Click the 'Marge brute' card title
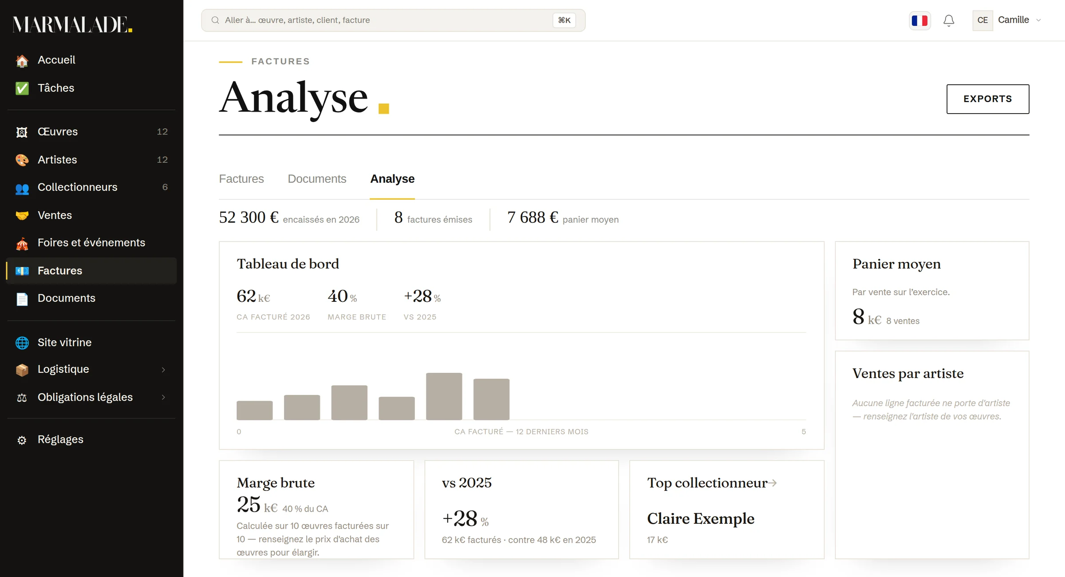The height and width of the screenshot is (577, 1065). (x=276, y=482)
